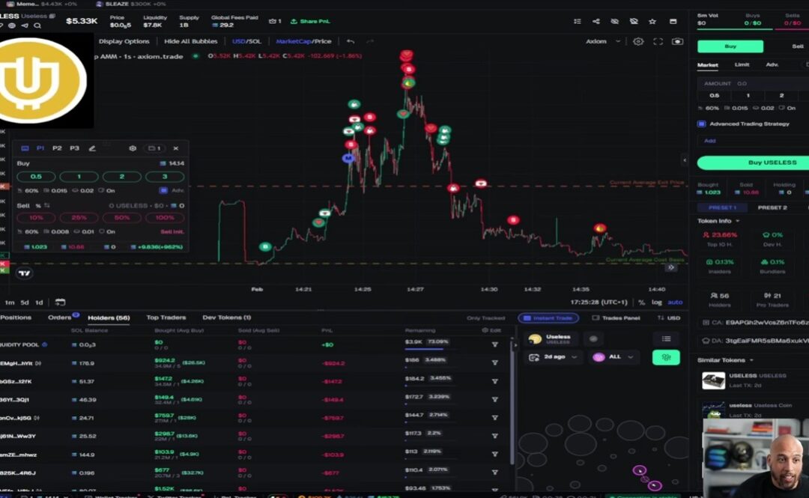809x498 pixels.
Task: Click Sell Init. link
Action: [172, 231]
